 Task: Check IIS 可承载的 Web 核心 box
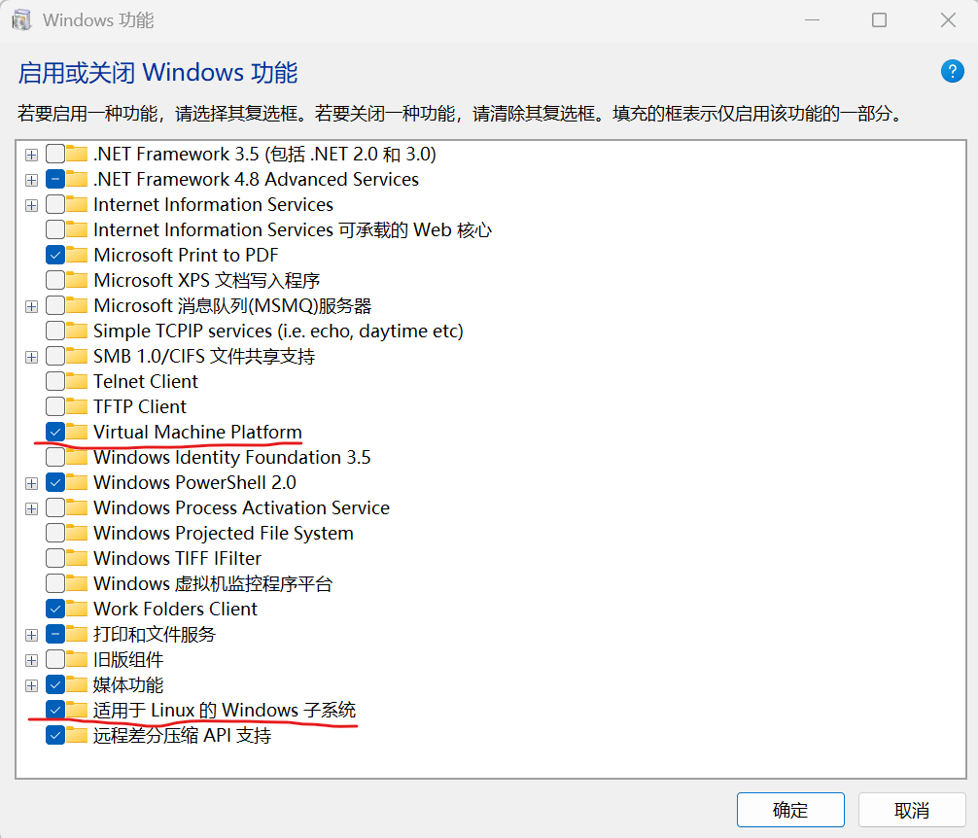pyautogui.click(x=55, y=229)
